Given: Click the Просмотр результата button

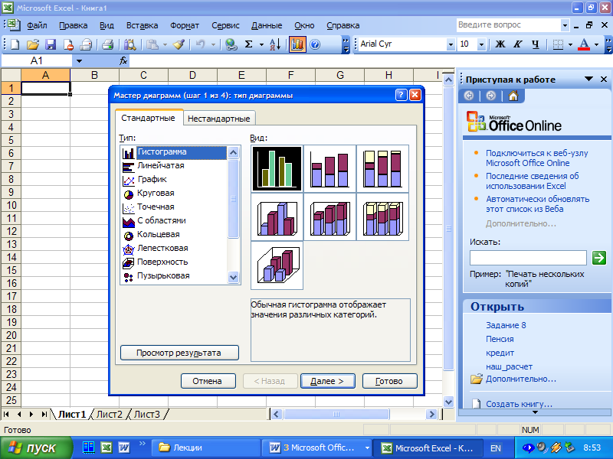Looking at the screenshot, I should click(179, 353).
